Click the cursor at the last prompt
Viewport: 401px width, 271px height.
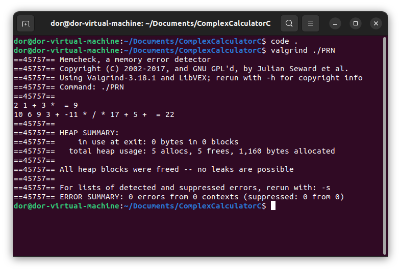click(x=273, y=205)
